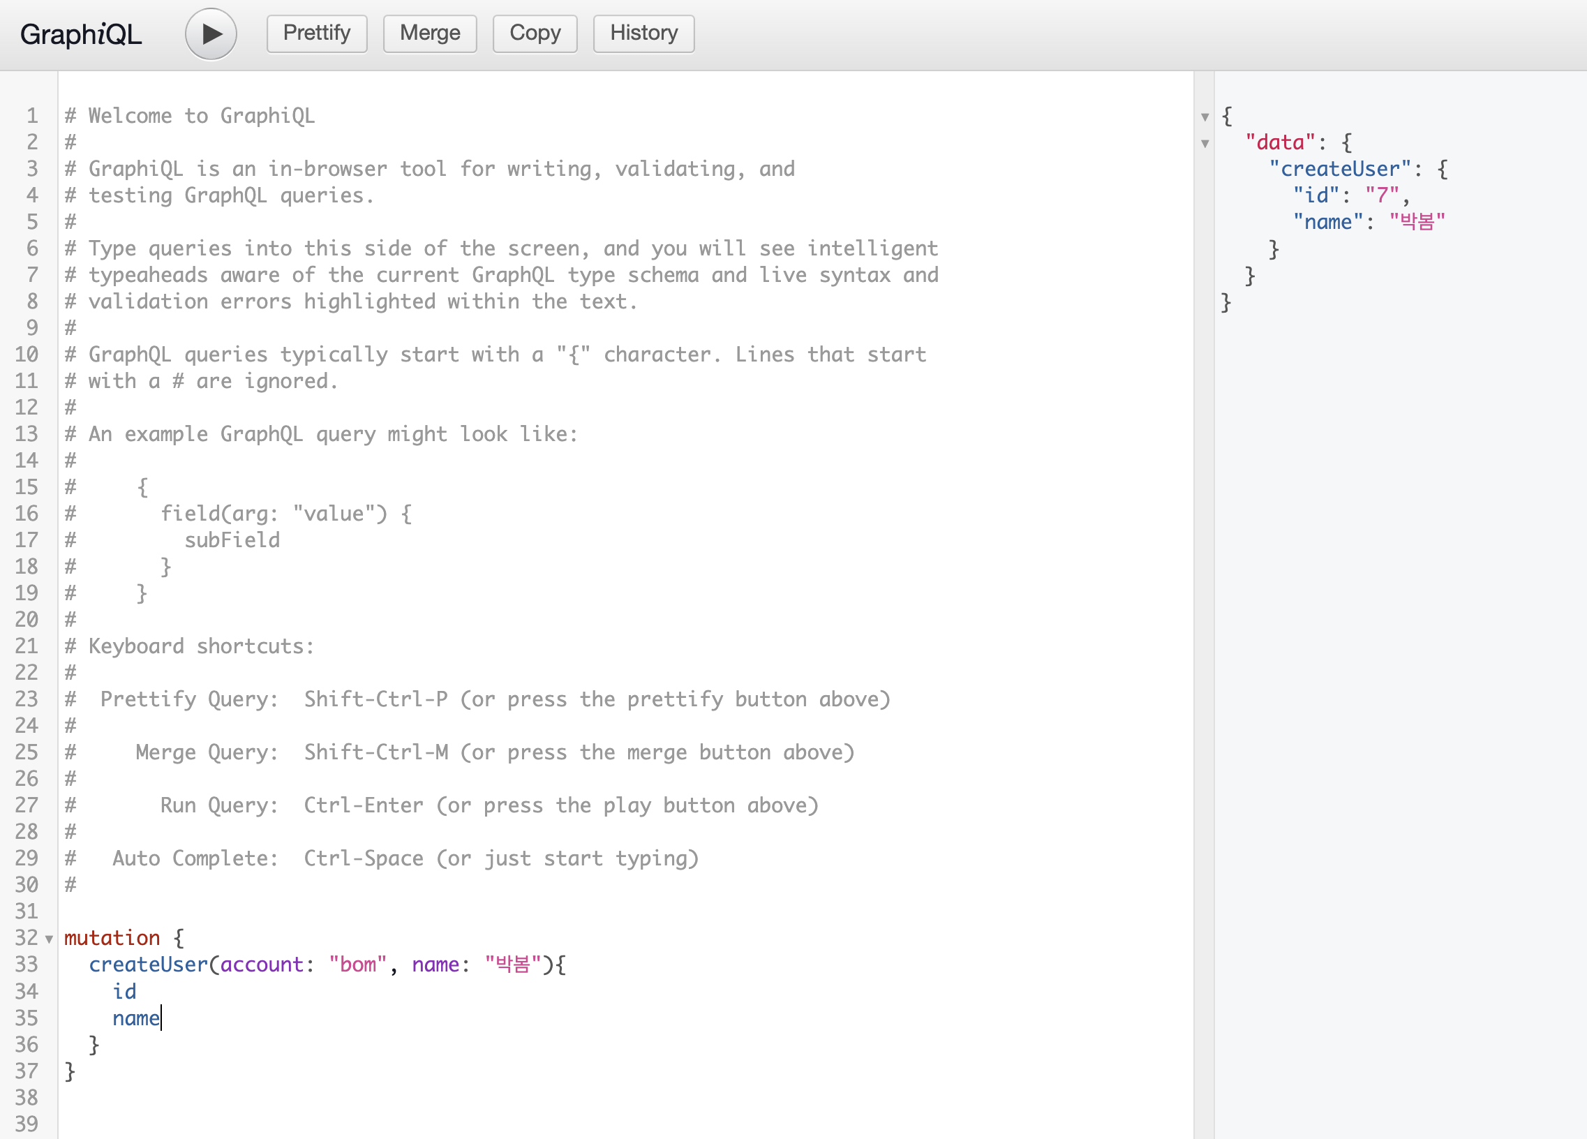Click the "createUser" key in the result
Screen dimensions: 1587x1139
[1340, 169]
